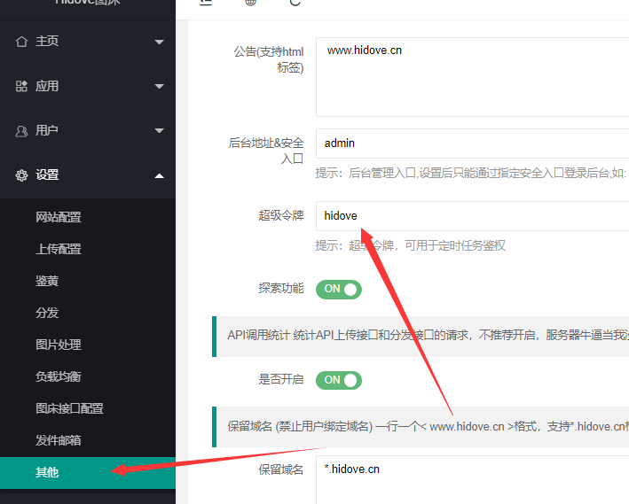Select the 其他 settings item
The height and width of the screenshot is (504, 629).
[x=88, y=473]
